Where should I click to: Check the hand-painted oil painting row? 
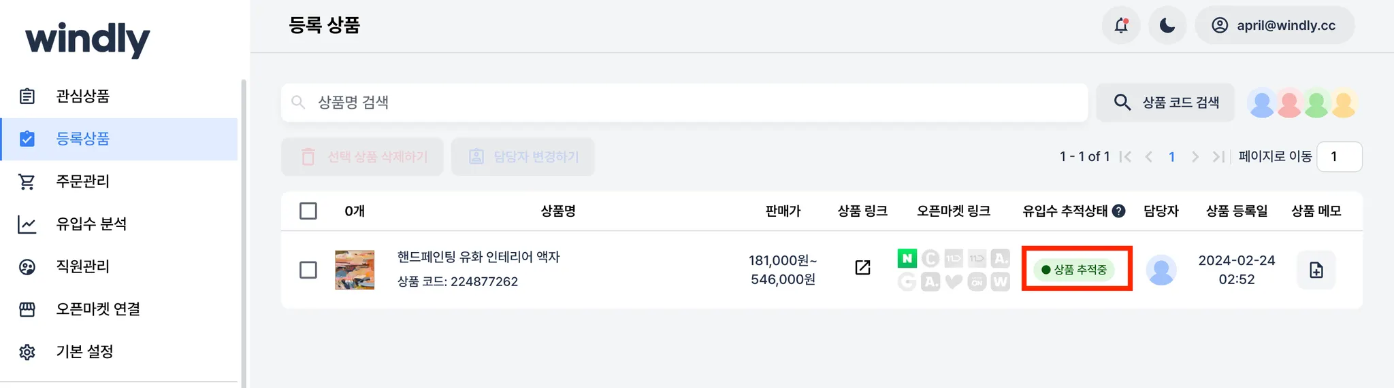(308, 270)
